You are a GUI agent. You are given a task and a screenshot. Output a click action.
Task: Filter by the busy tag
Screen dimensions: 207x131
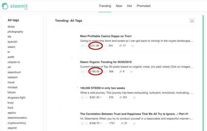pyautogui.click(x=11, y=103)
